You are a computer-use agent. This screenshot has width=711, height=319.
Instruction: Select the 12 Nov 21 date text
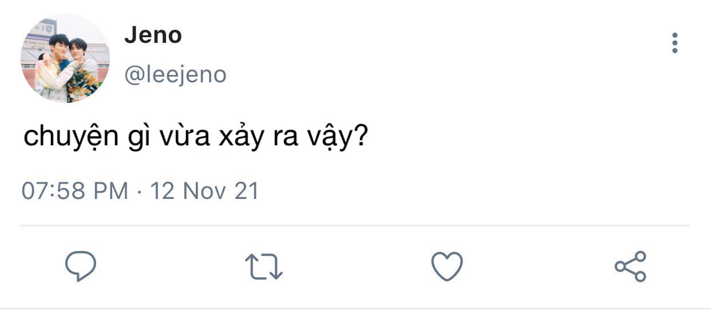204,190
